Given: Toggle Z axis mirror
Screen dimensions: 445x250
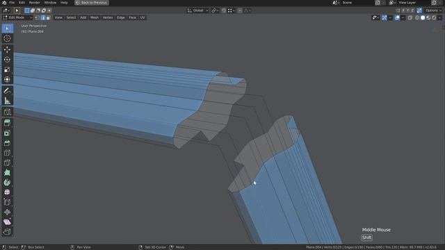Looking at the screenshot, I should pyautogui.click(x=412, y=10).
